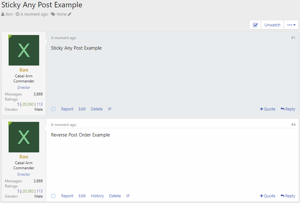
Task: Open the #1 post permalink
Action: (x=293, y=38)
